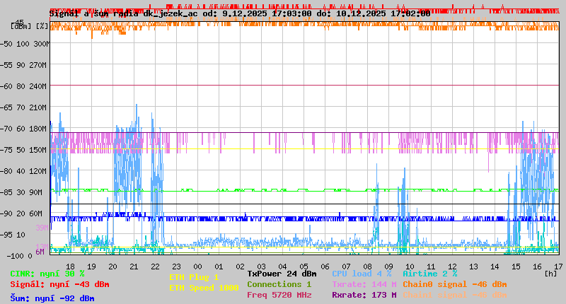Click the Txrate 144 M legend label

pyautogui.click(x=364, y=284)
